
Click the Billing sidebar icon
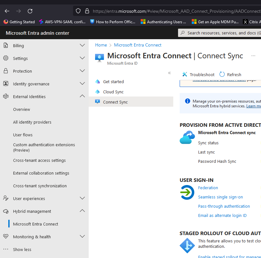(x=6, y=46)
